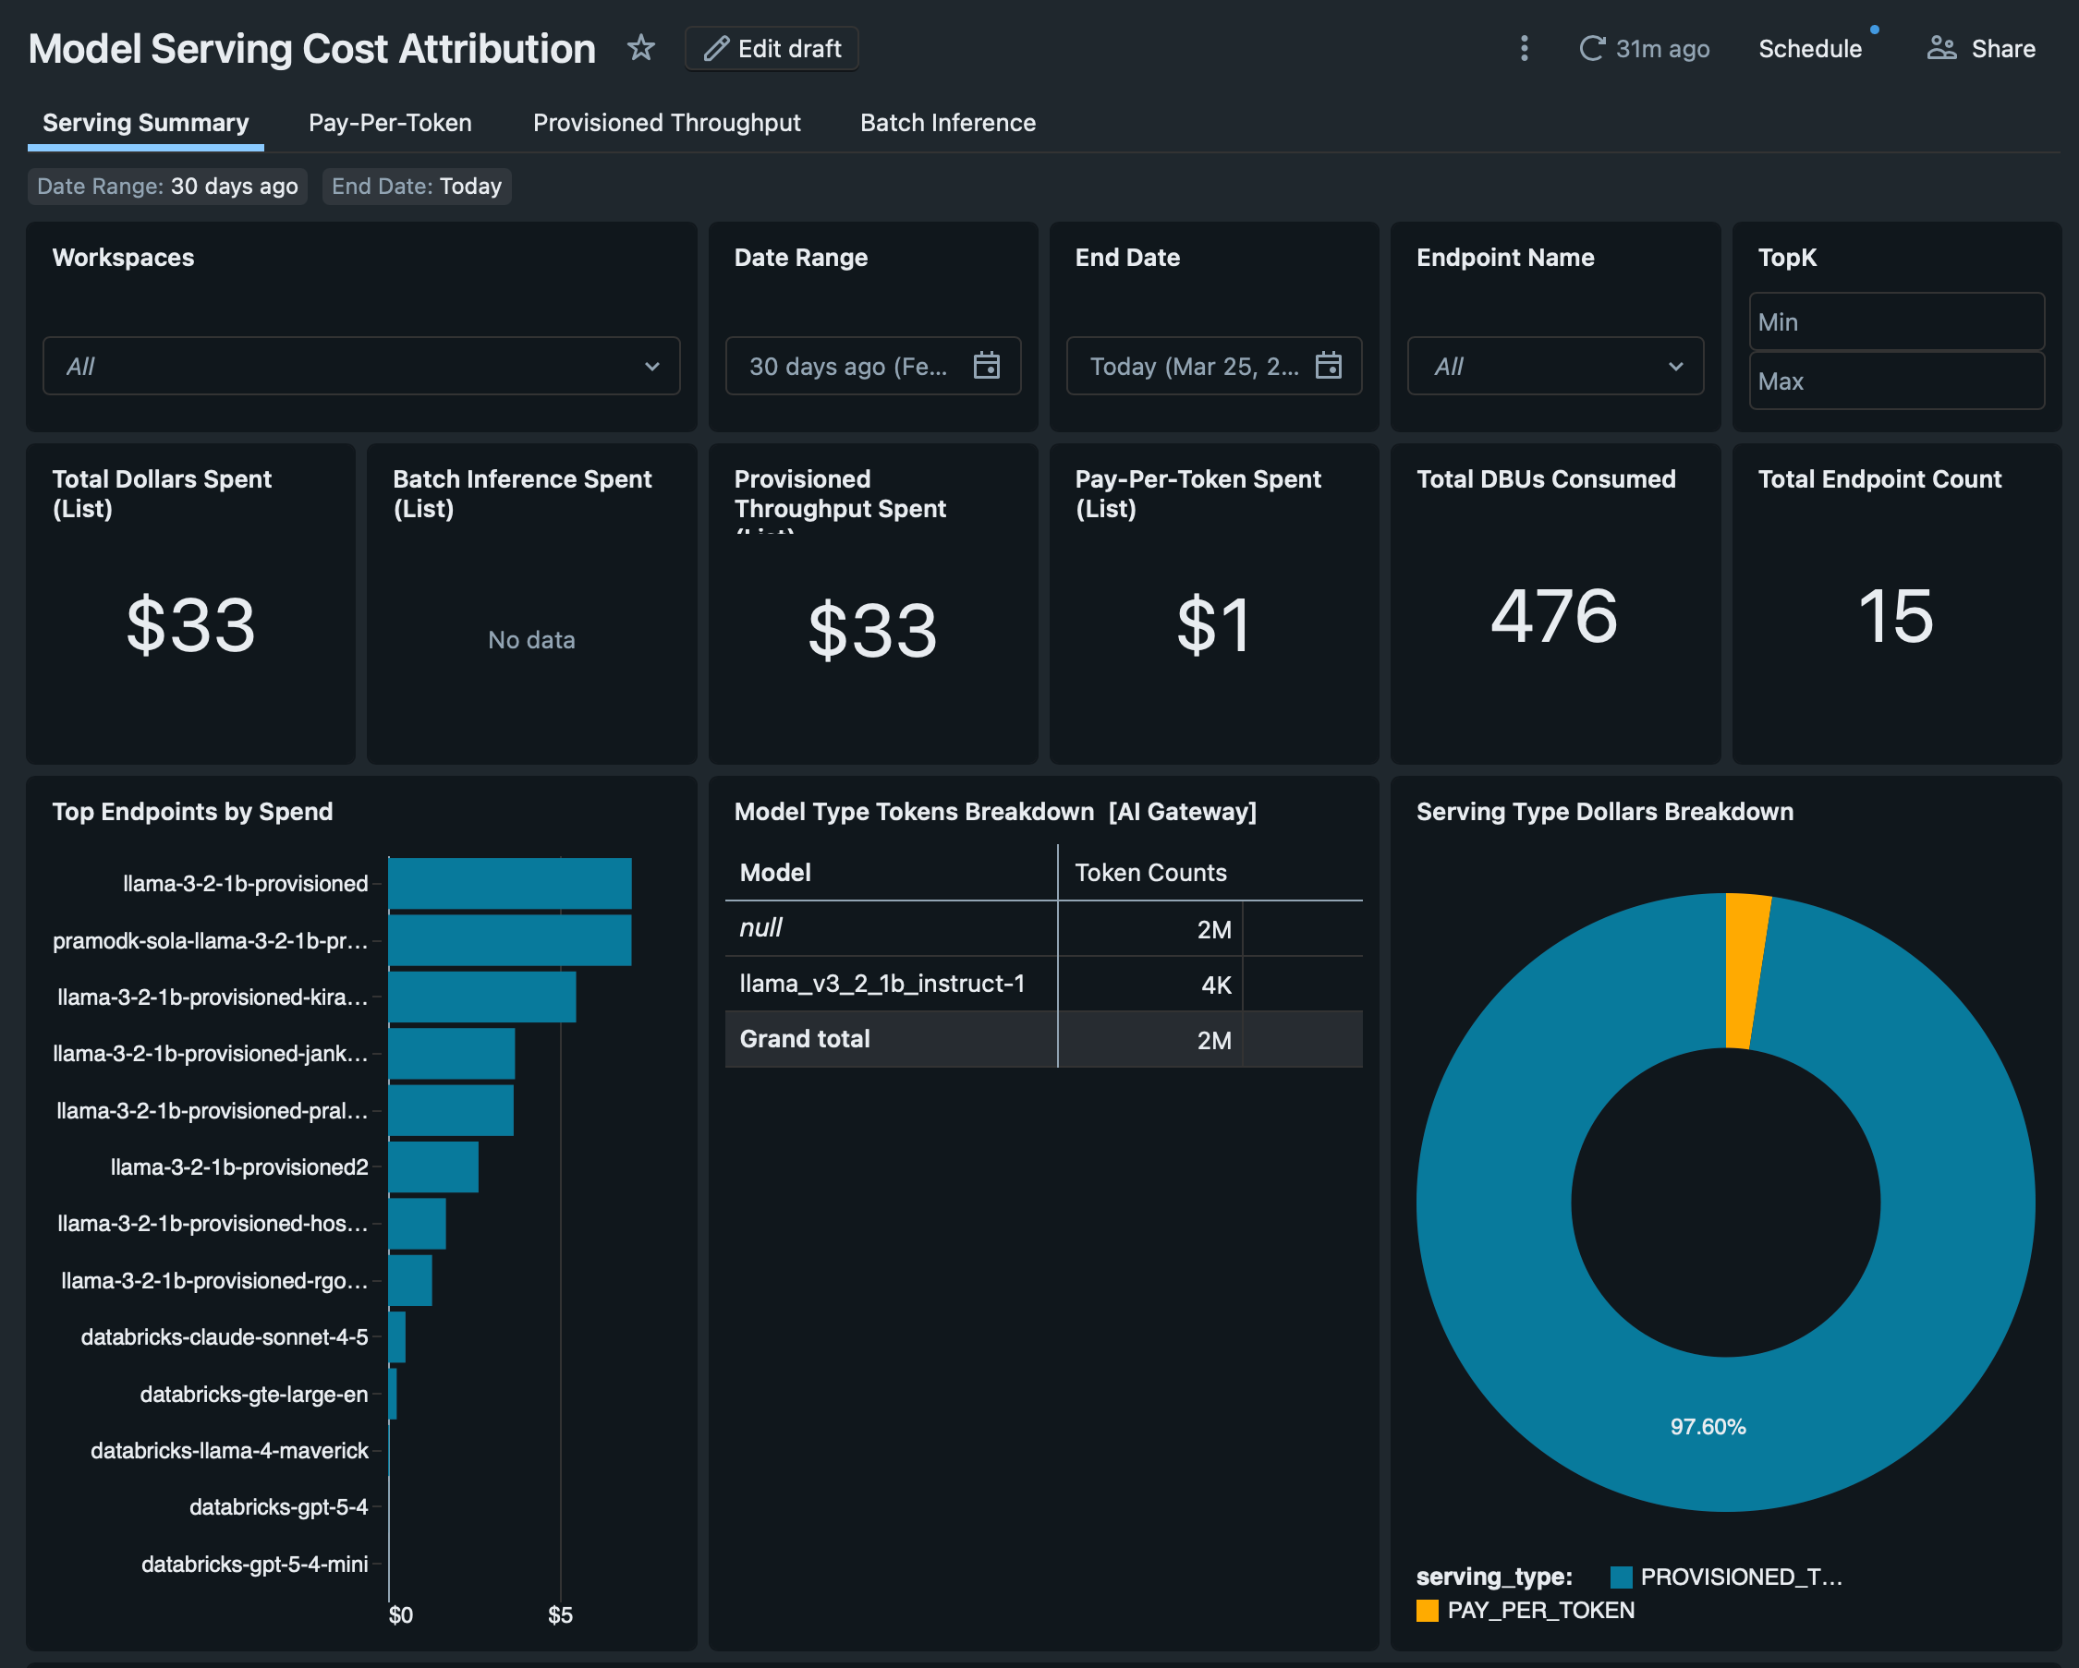Switch to Provisioned Throughput tab
This screenshot has width=2079, height=1668.
pos(666,124)
